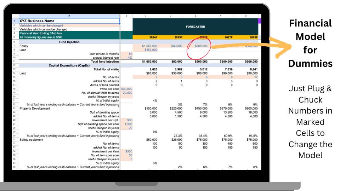Select visits value 5,012
This screenshot has width=340, height=191.
(x=204, y=69)
